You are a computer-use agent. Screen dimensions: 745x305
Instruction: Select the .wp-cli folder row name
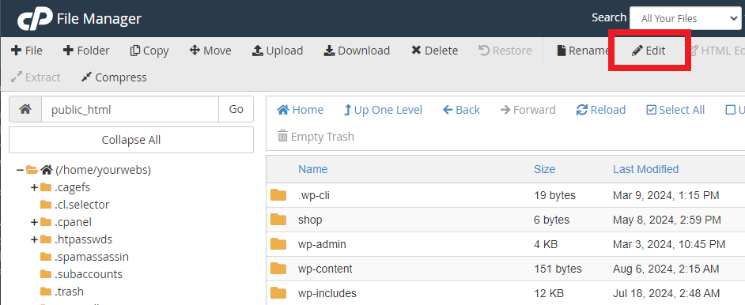pos(314,195)
